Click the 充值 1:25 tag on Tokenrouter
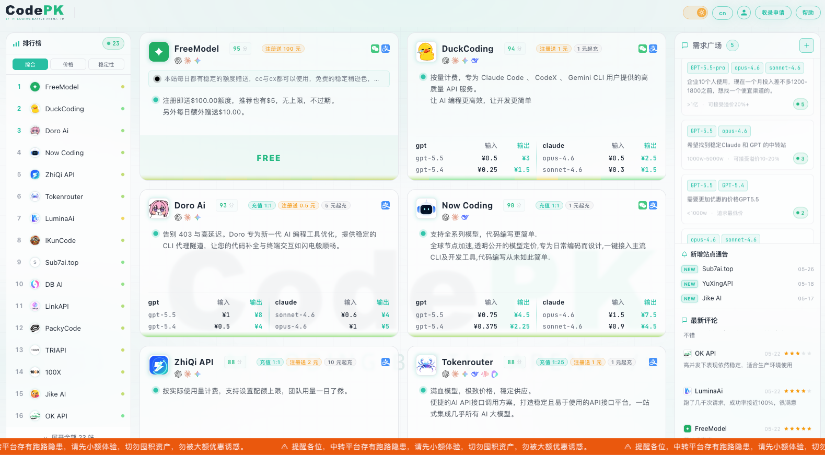This screenshot has width=825, height=455. 552,362
